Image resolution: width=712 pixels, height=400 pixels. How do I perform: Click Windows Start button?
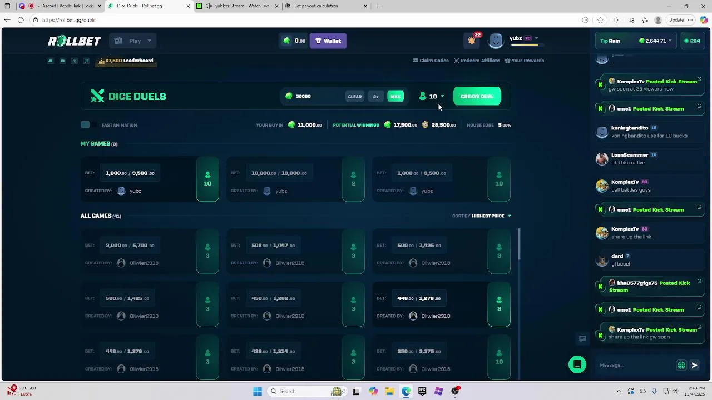coord(258,391)
